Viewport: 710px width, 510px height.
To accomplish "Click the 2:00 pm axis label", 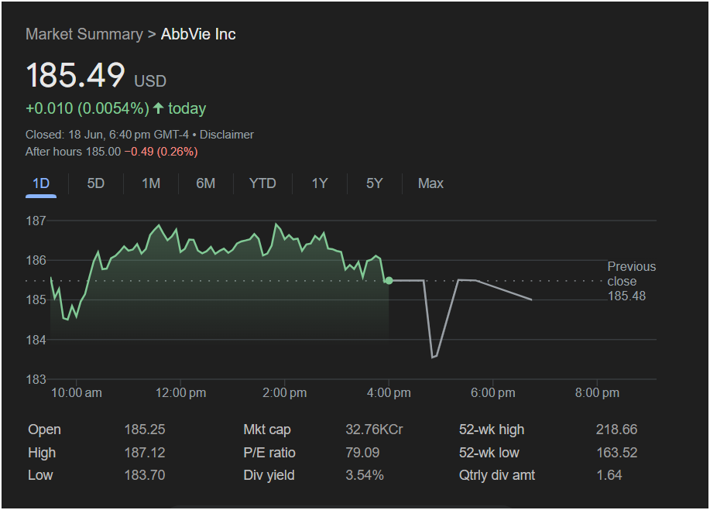I will (285, 393).
